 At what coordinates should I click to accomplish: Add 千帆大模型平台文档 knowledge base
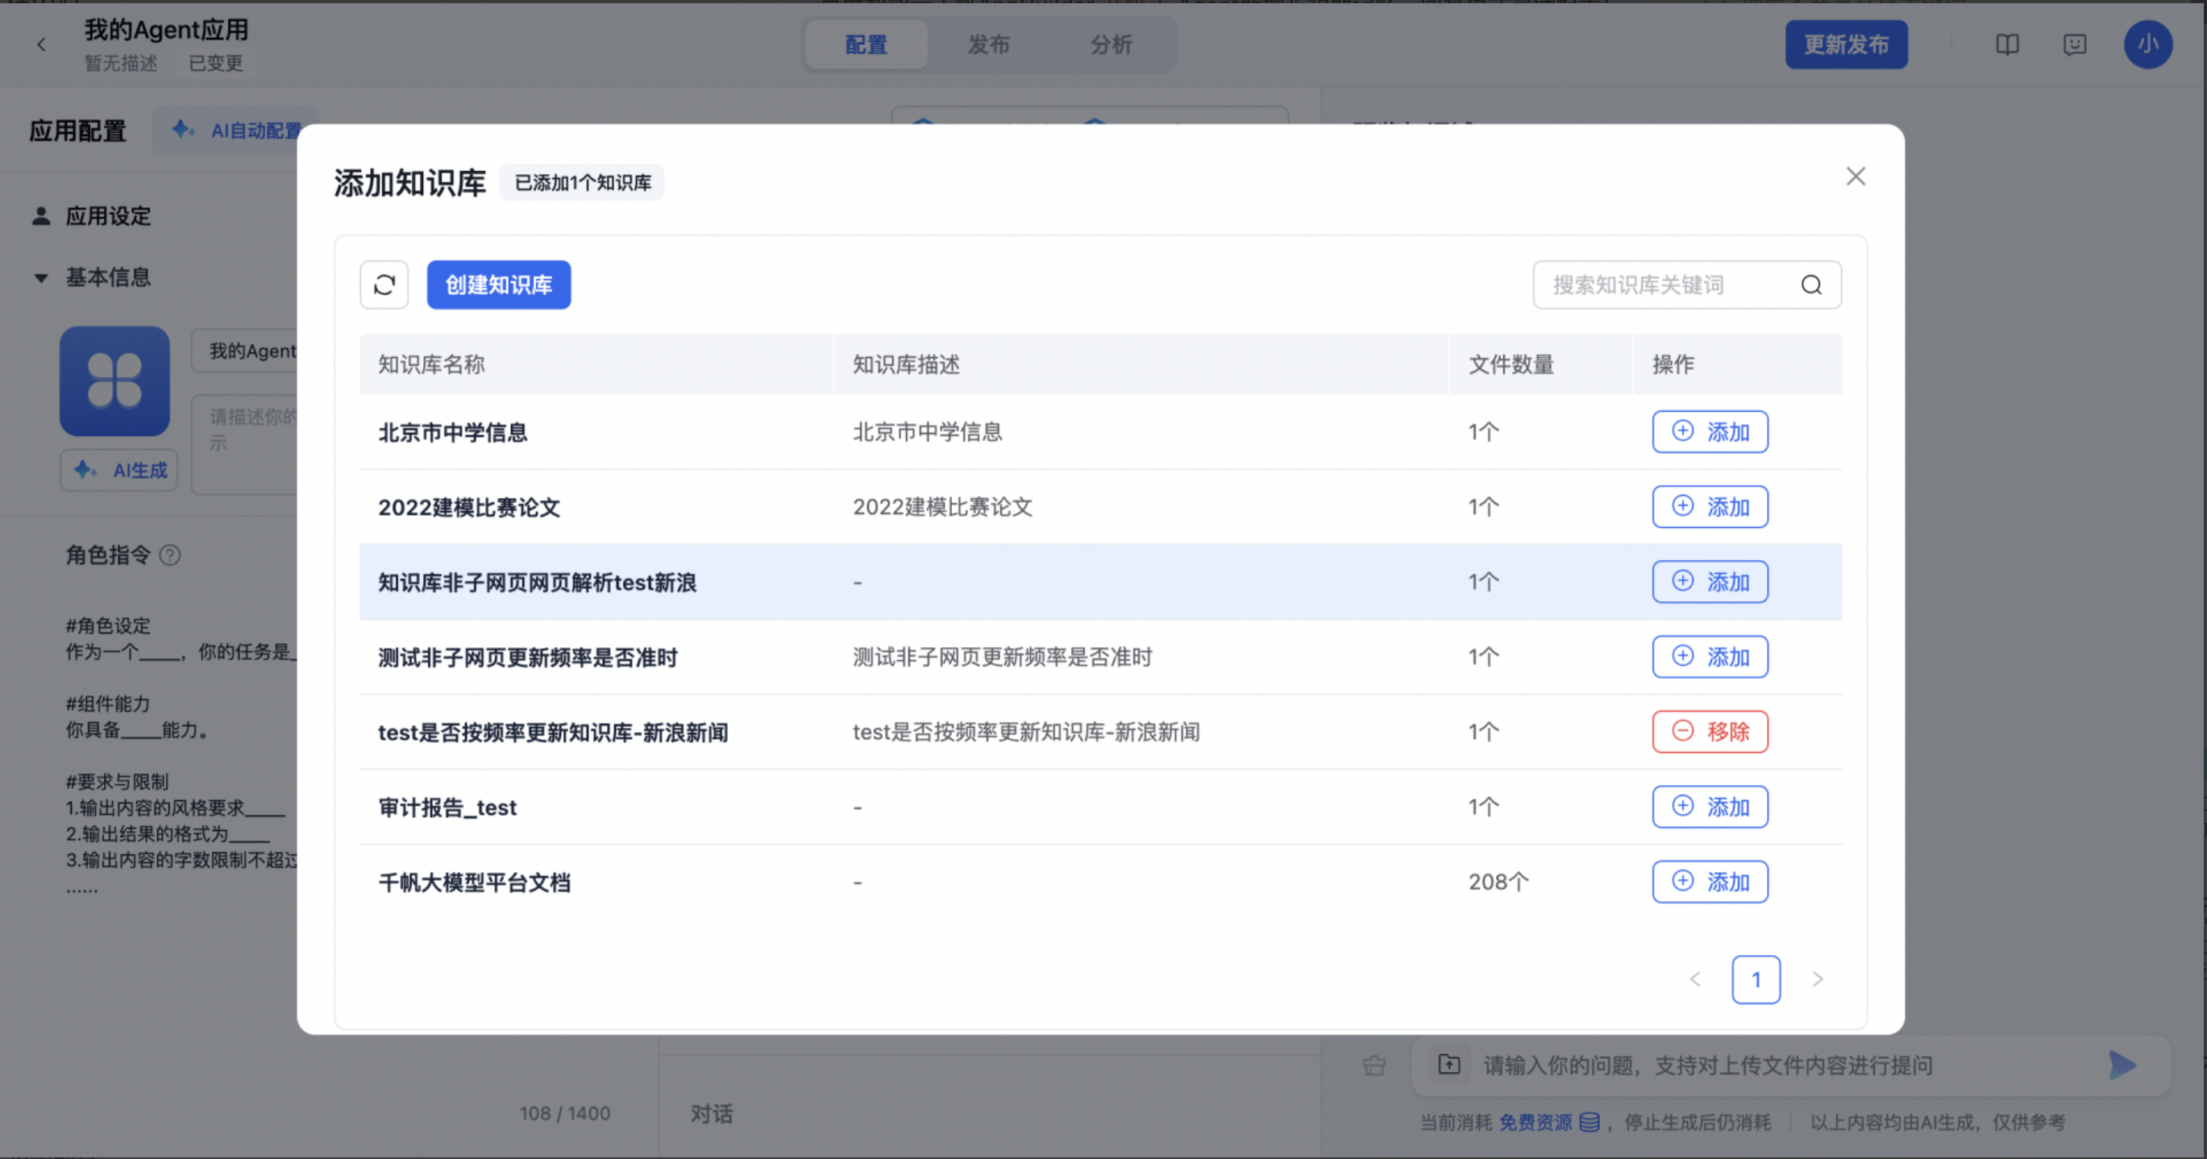[1709, 882]
